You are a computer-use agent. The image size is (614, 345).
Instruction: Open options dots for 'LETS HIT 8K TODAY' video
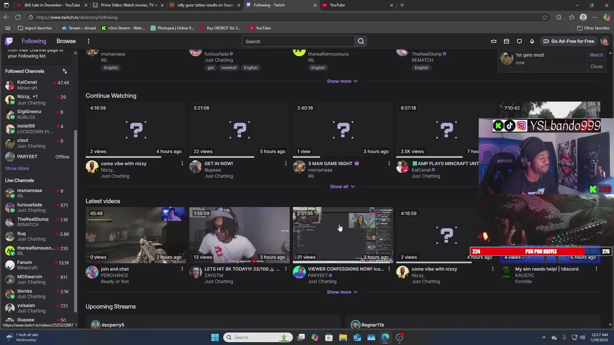(285, 269)
